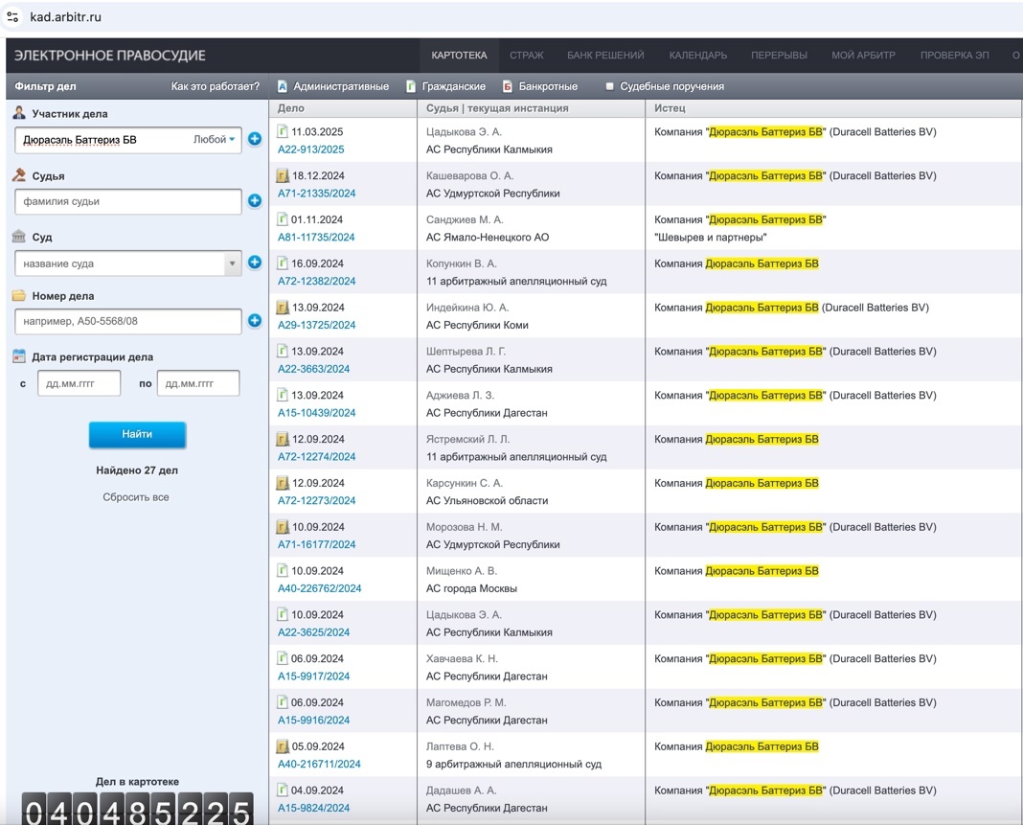
Task: Open case link А15-9916/2024
Action: pyautogui.click(x=314, y=720)
